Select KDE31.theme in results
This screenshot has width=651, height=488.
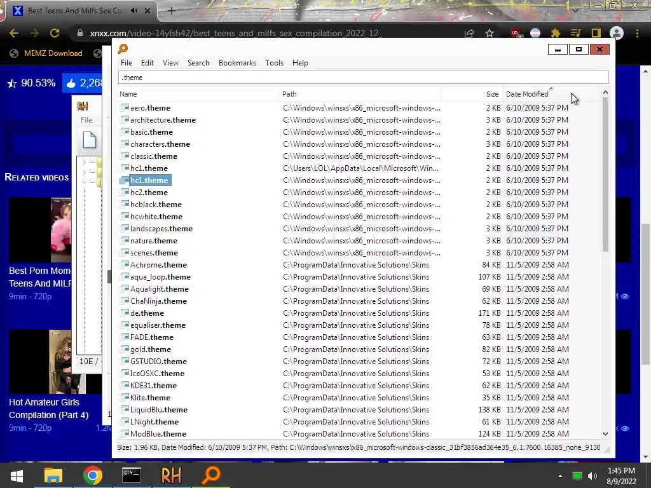(x=153, y=386)
